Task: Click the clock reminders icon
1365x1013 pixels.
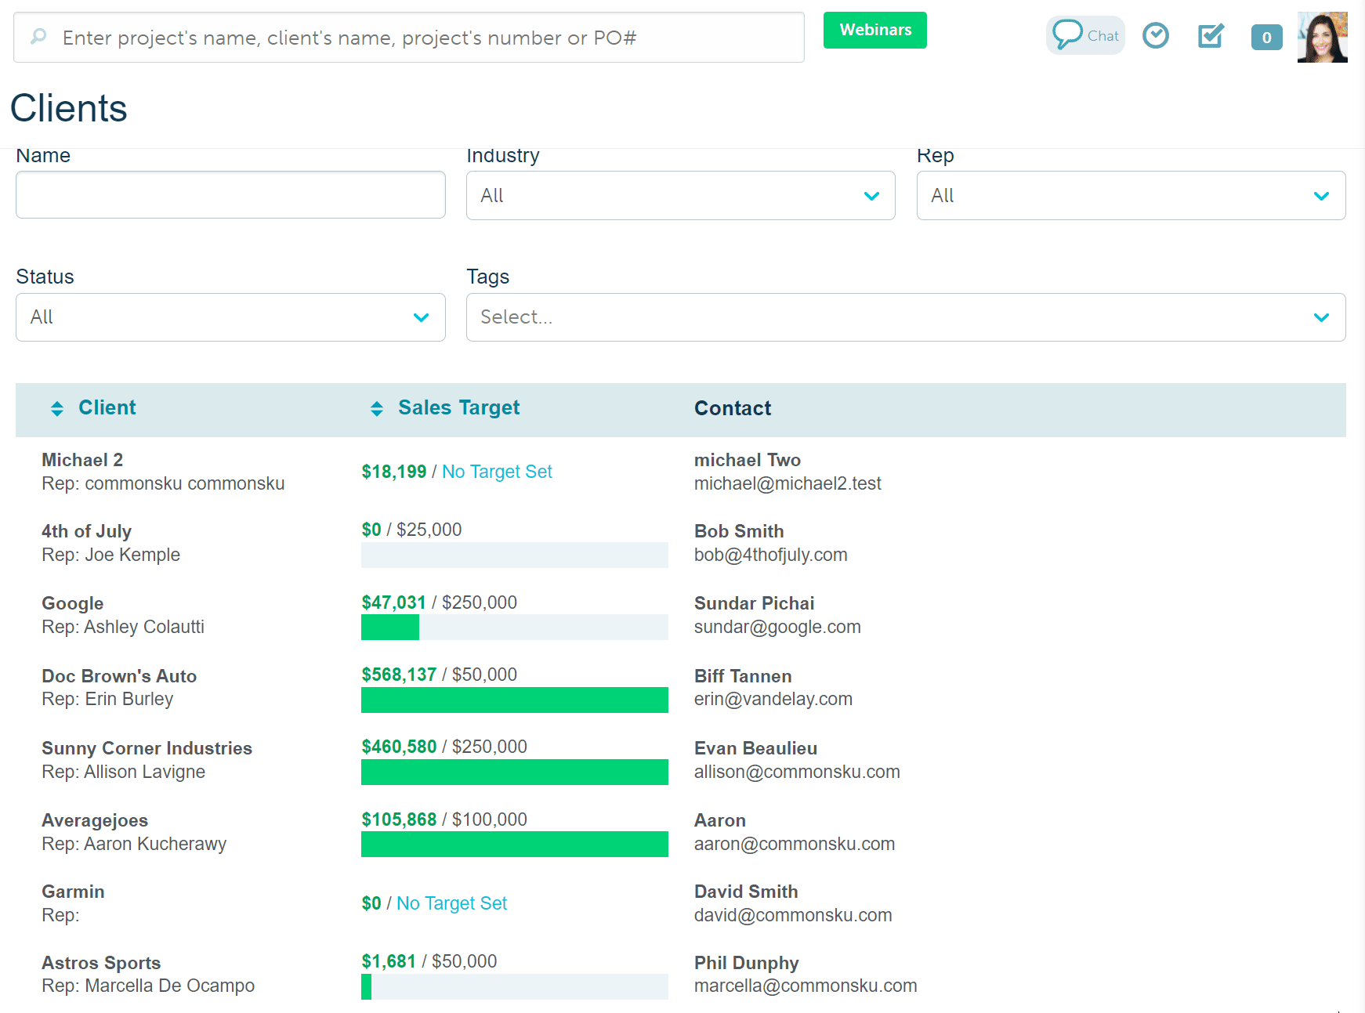Action: (x=1156, y=35)
